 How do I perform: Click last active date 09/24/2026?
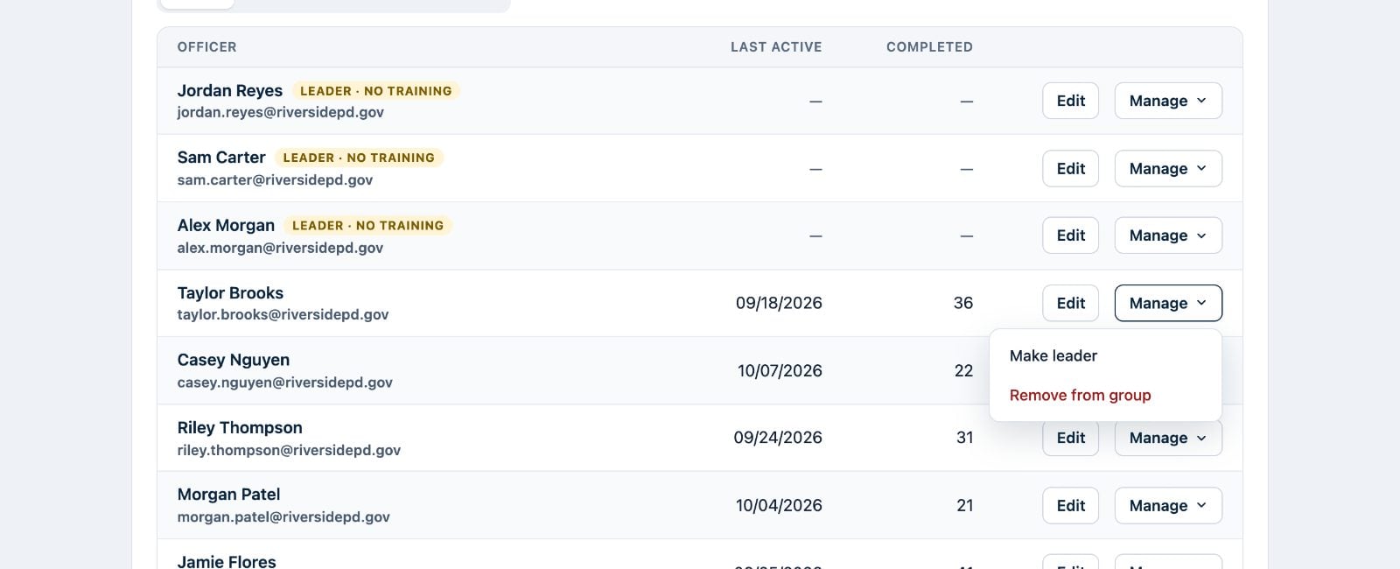coord(778,438)
